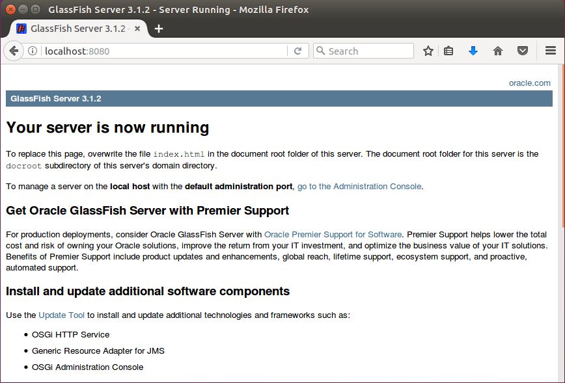Follow the Update Tool link

(62, 315)
